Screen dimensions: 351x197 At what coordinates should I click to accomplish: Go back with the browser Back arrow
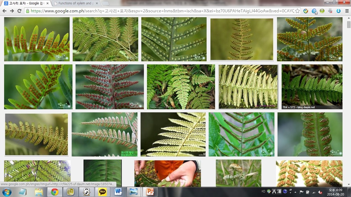pos(4,11)
